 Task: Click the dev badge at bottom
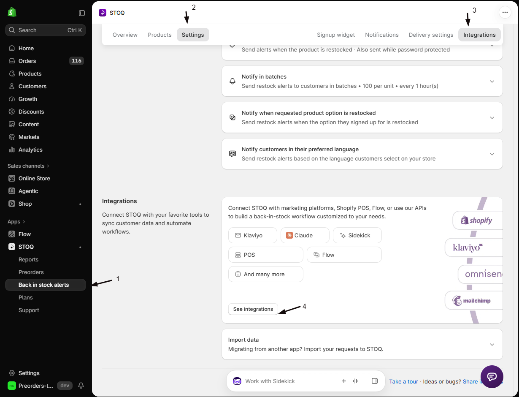coord(65,386)
